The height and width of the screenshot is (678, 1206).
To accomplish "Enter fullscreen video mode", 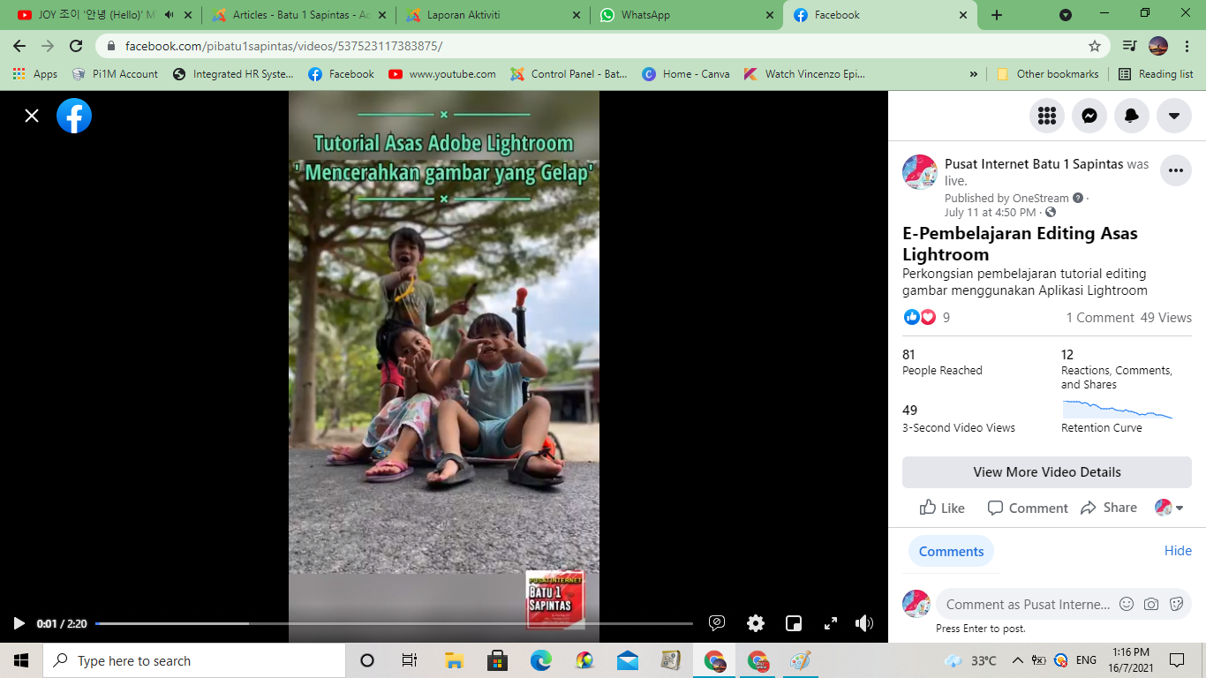I will [831, 623].
